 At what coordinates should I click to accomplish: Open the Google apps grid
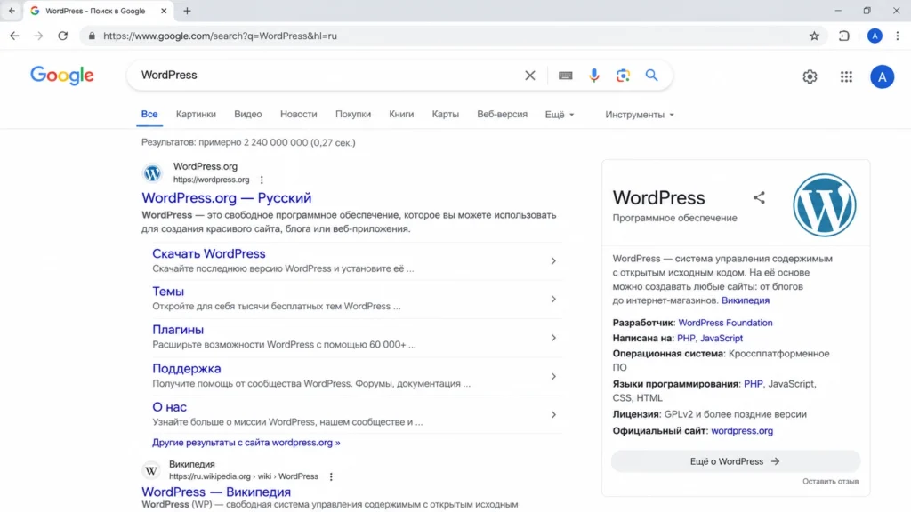pos(846,76)
